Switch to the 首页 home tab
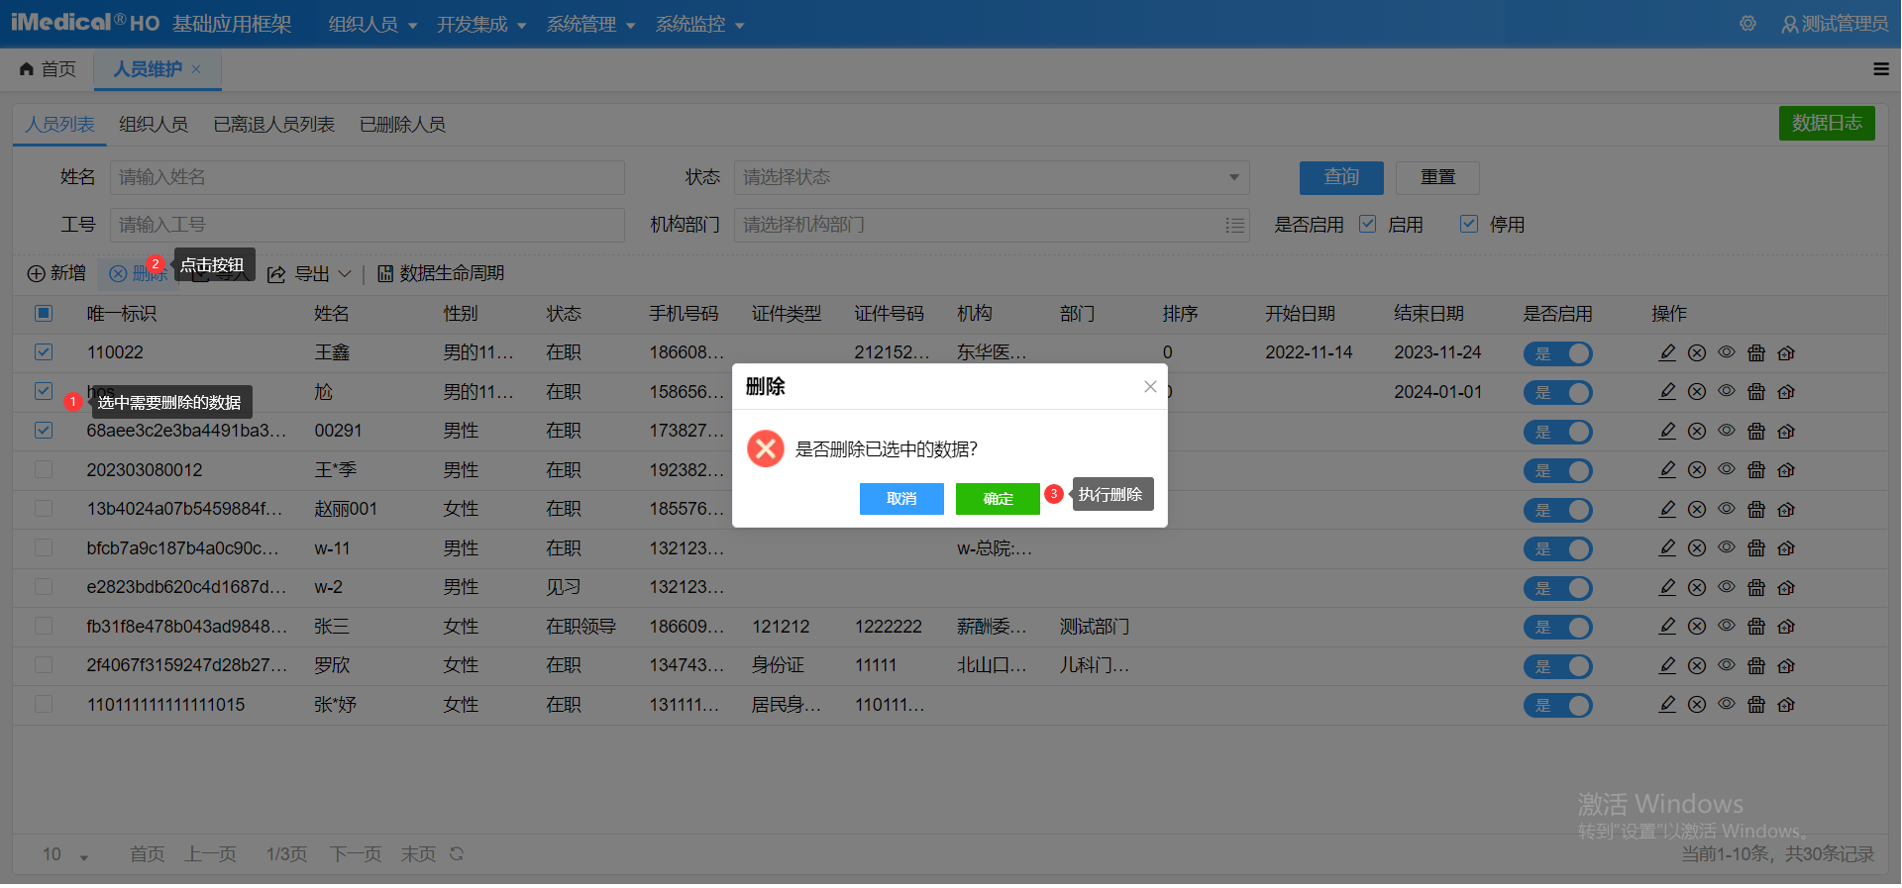The width and height of the screenshot is (1902, 888). click(48, 69)
